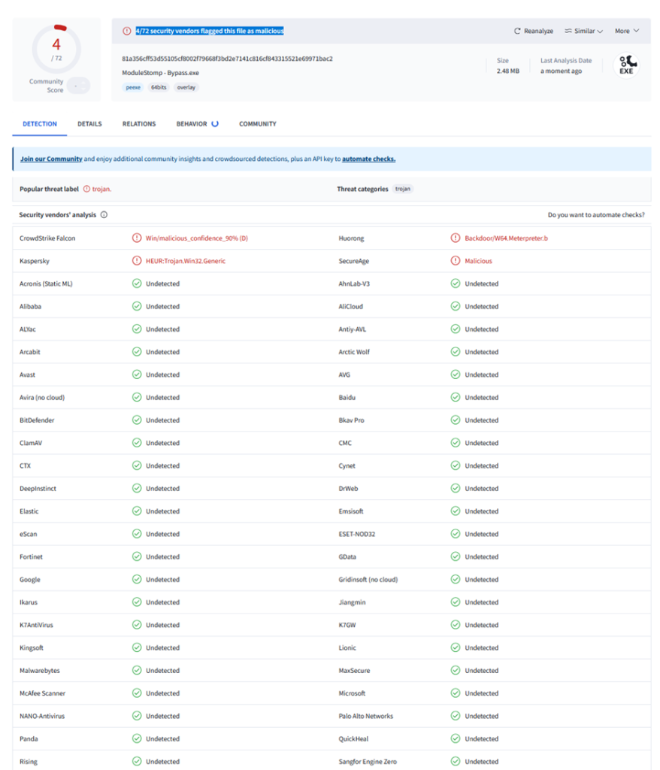Click the DeepInstinct vendor name
The height and width of the screenshot is (770, 660).
(38, 488)
